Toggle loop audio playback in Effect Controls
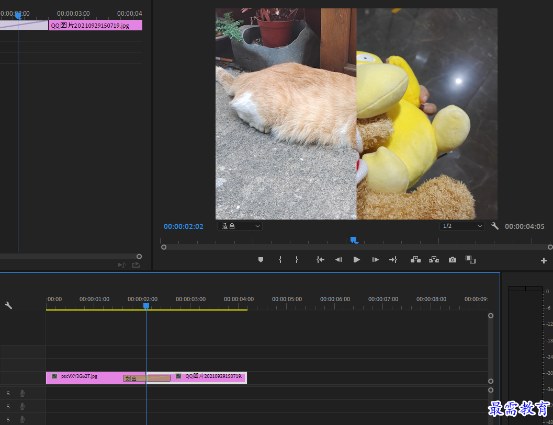This screenshot has width=553, height=425. click(136, 265)
